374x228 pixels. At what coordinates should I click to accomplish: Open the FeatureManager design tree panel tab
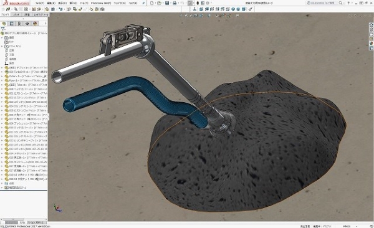click(x=4, y=24)
